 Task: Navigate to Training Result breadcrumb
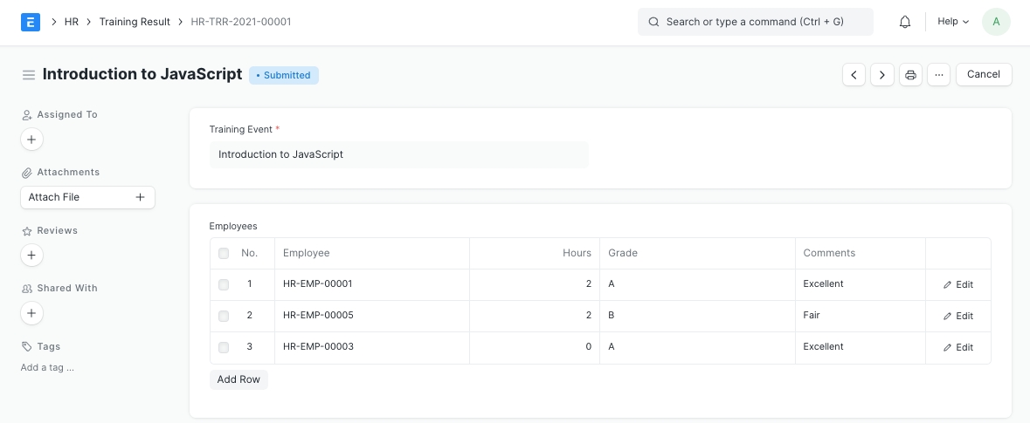point(135,22)
